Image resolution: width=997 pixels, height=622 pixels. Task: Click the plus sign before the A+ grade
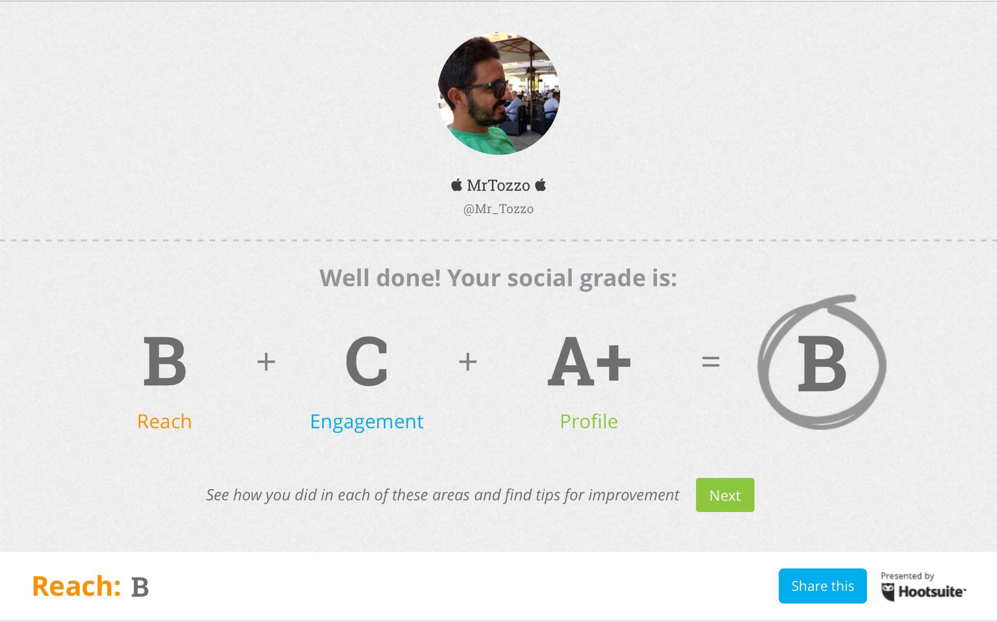468,362
